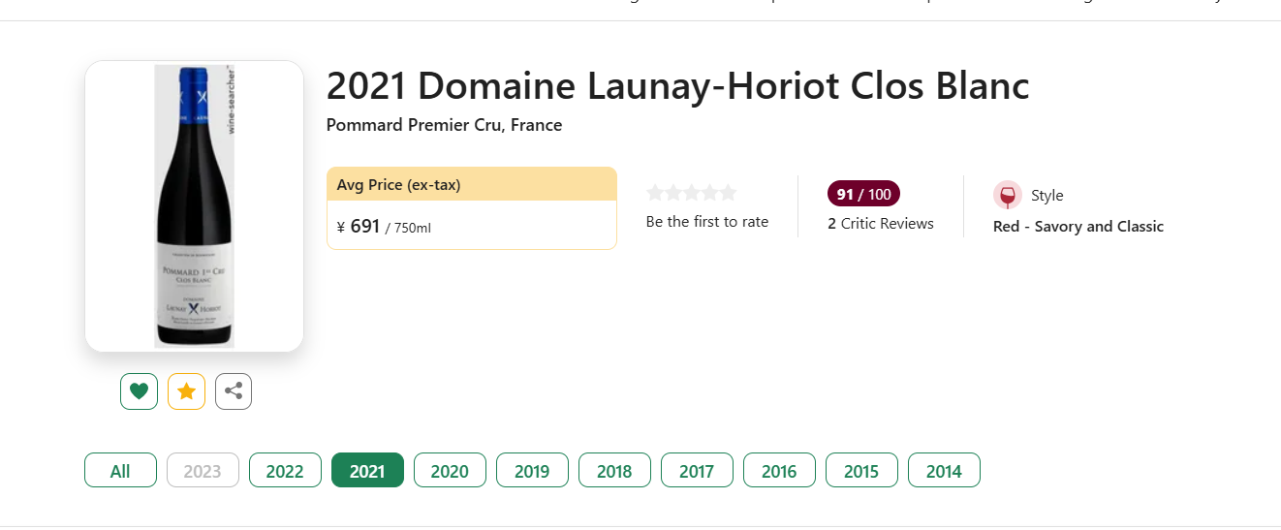Pick the 2016 vintage
1281x530 pixels.
[779, 471]
